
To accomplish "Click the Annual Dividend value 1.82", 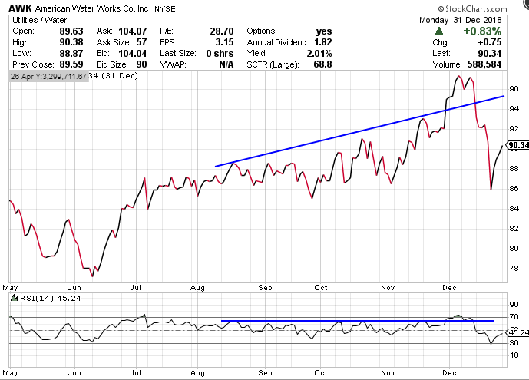I will (323, 42).
